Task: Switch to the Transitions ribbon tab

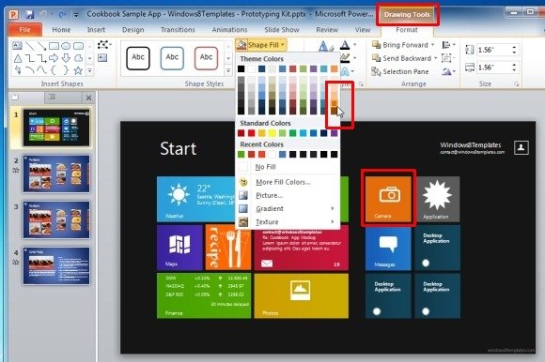Action: [x=178, y=30]
